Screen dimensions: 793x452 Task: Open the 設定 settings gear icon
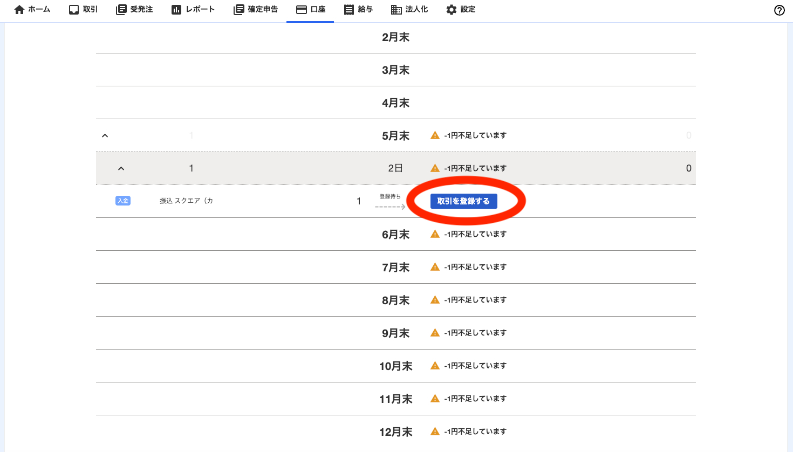tap(452, 9)
